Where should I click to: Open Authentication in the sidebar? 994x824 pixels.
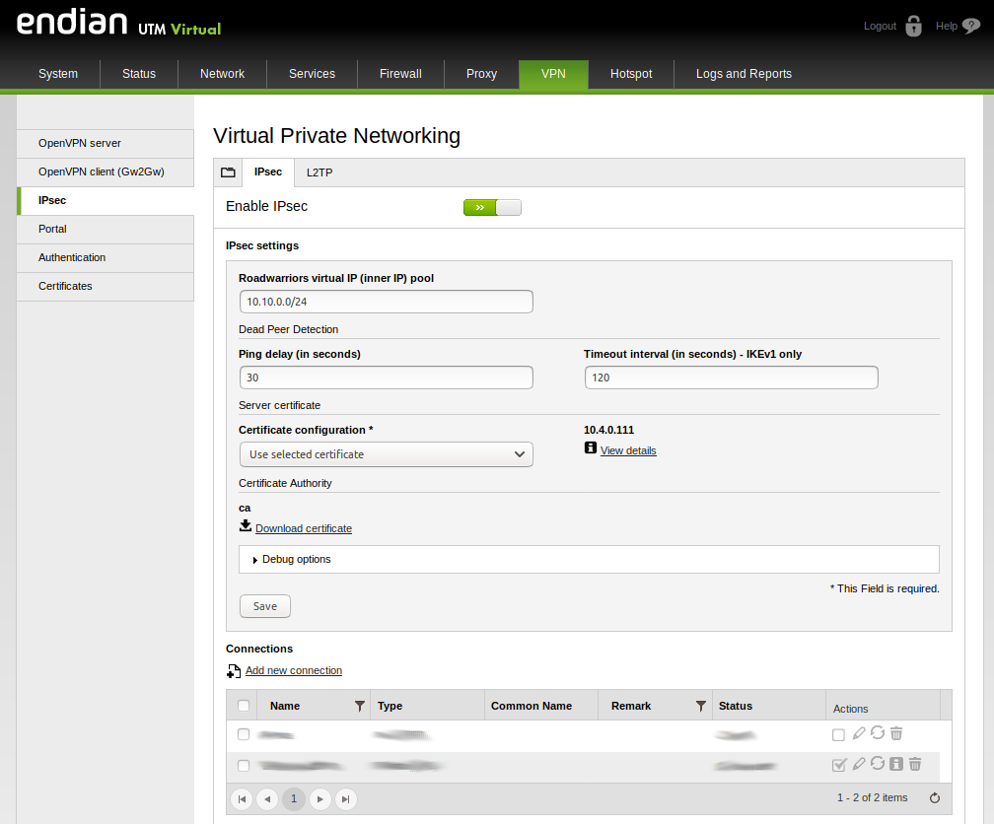tap(106, 257)
